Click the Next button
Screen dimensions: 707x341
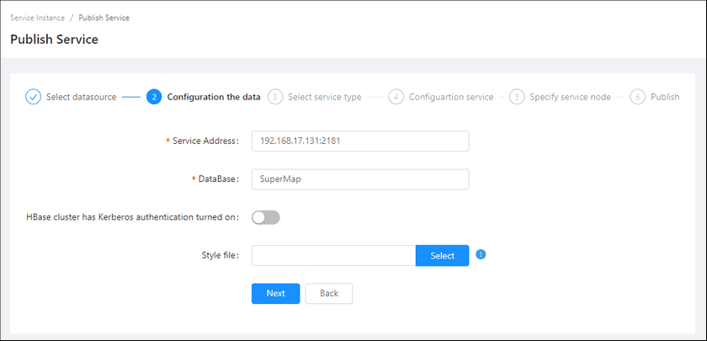tap(275, 293)
